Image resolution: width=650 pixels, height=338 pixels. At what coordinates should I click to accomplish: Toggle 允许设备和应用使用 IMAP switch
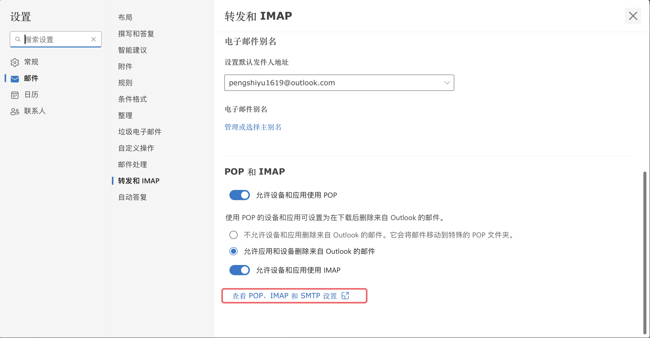(x=240, y=270)
